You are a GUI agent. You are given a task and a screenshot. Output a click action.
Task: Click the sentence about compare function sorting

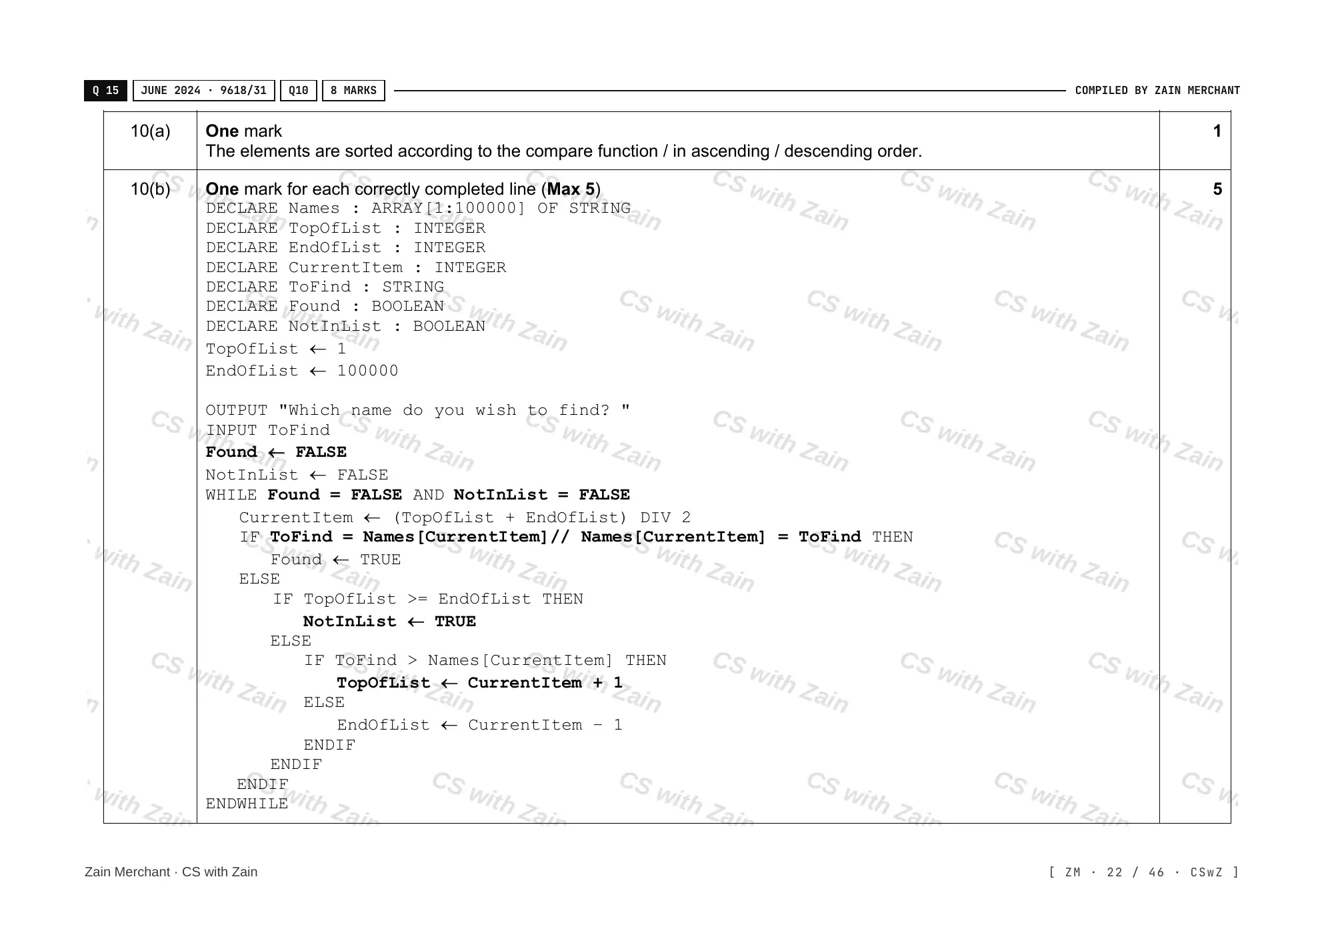564,151
